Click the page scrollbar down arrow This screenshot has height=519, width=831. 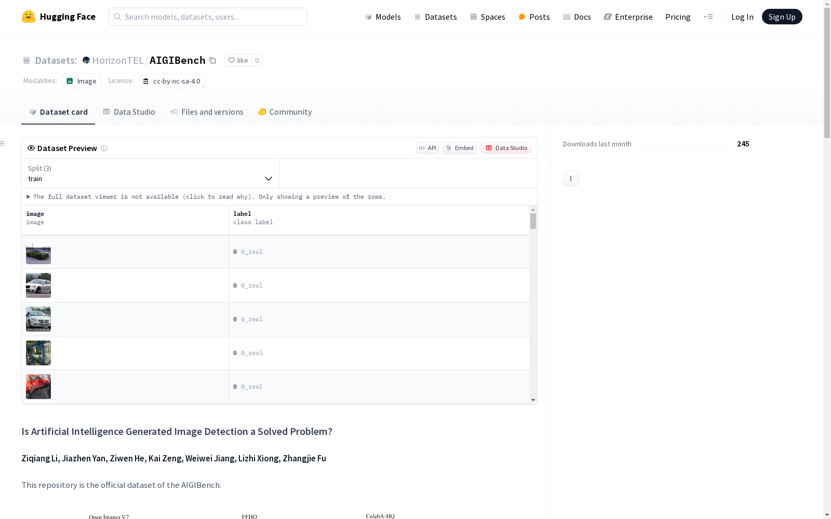pyautogui.click(x=827, y=515)
